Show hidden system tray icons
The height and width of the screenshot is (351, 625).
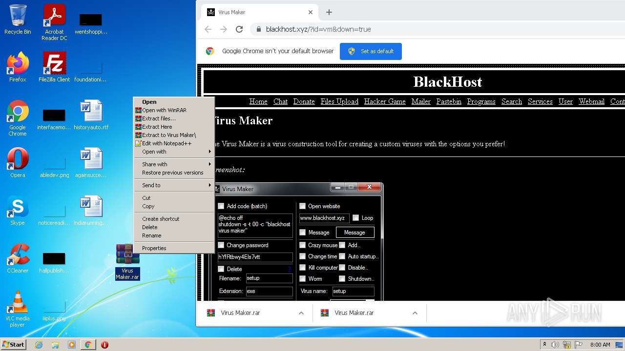tap(544, 345)
